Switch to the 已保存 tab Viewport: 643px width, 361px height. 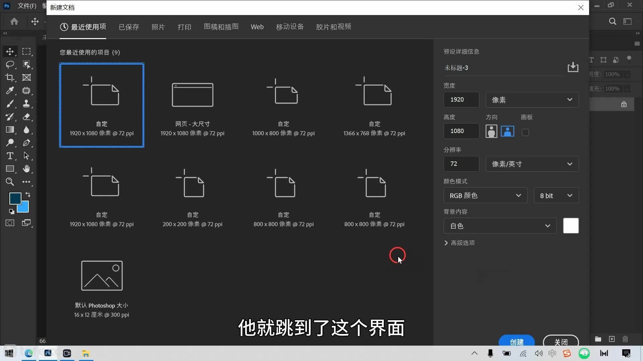coord(129,27)
